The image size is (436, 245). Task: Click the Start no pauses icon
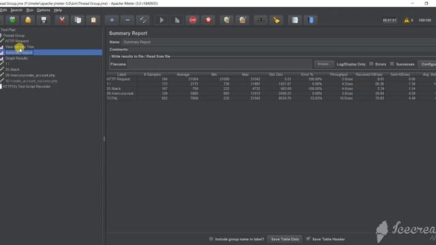tap(177, 20)
